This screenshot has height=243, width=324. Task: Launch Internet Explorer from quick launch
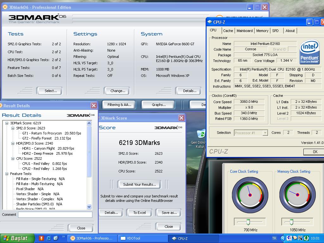click(x=48, y=238)
